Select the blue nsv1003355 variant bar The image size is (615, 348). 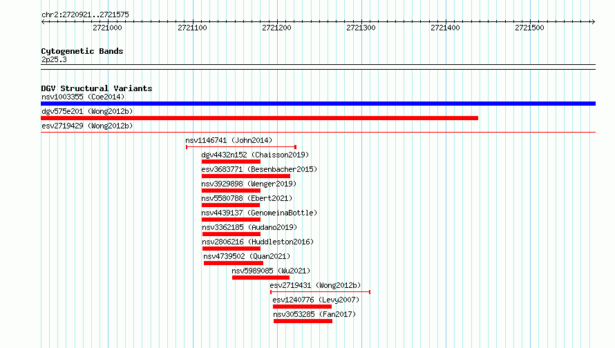click(x=318, y=104)
